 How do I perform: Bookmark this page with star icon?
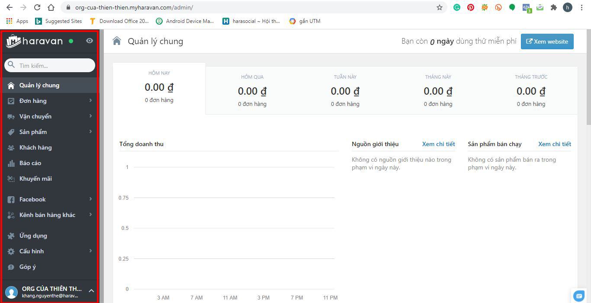pos(440,7)
